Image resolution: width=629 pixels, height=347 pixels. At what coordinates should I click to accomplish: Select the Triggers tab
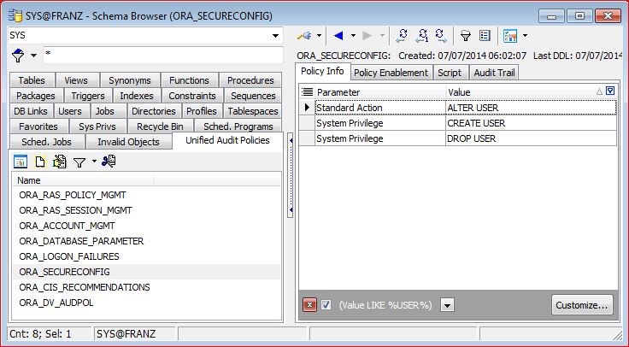coord(88,96)
